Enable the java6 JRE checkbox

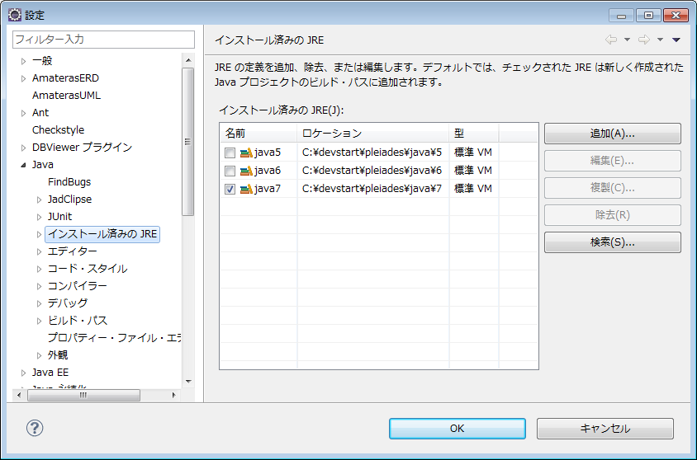coord(230,171)
